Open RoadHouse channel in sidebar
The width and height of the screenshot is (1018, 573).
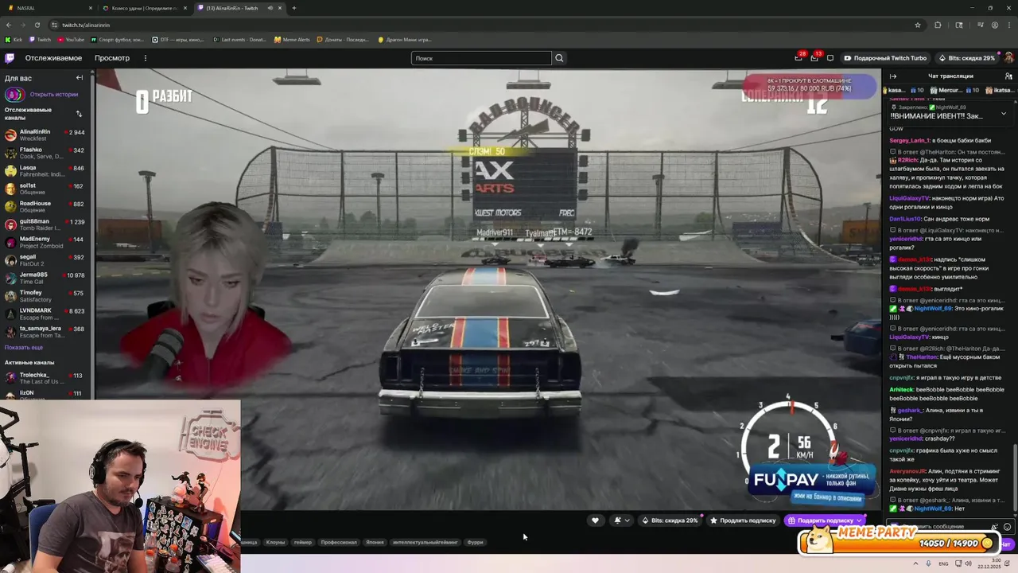coord(45,206)
